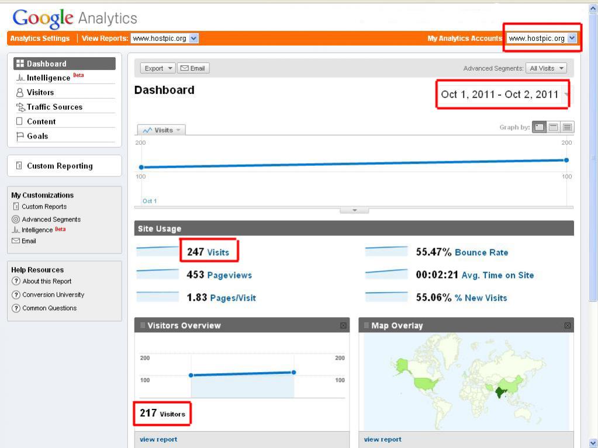Image resolution: width=598 pixels, height=448 pixels.
Task: Open the Pageviews report link
Action: [230, 275]
